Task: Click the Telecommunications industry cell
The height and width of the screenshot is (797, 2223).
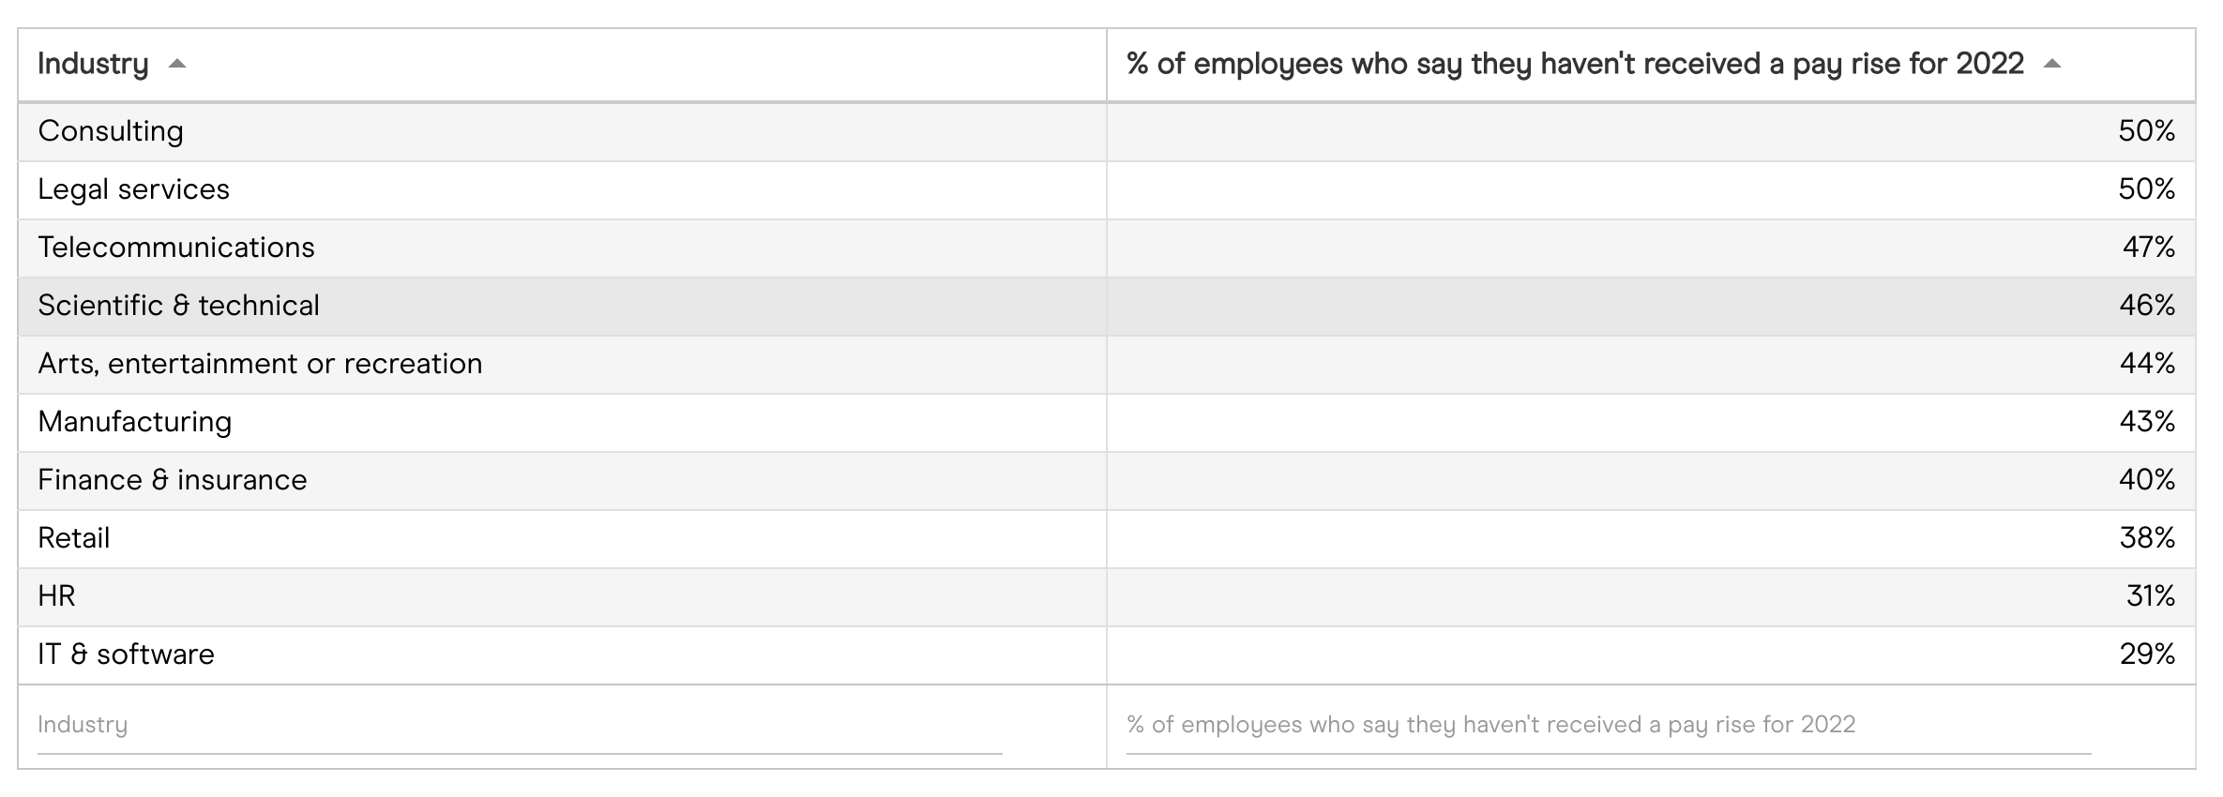Action: pyautogui.click(x=176, y=248)
